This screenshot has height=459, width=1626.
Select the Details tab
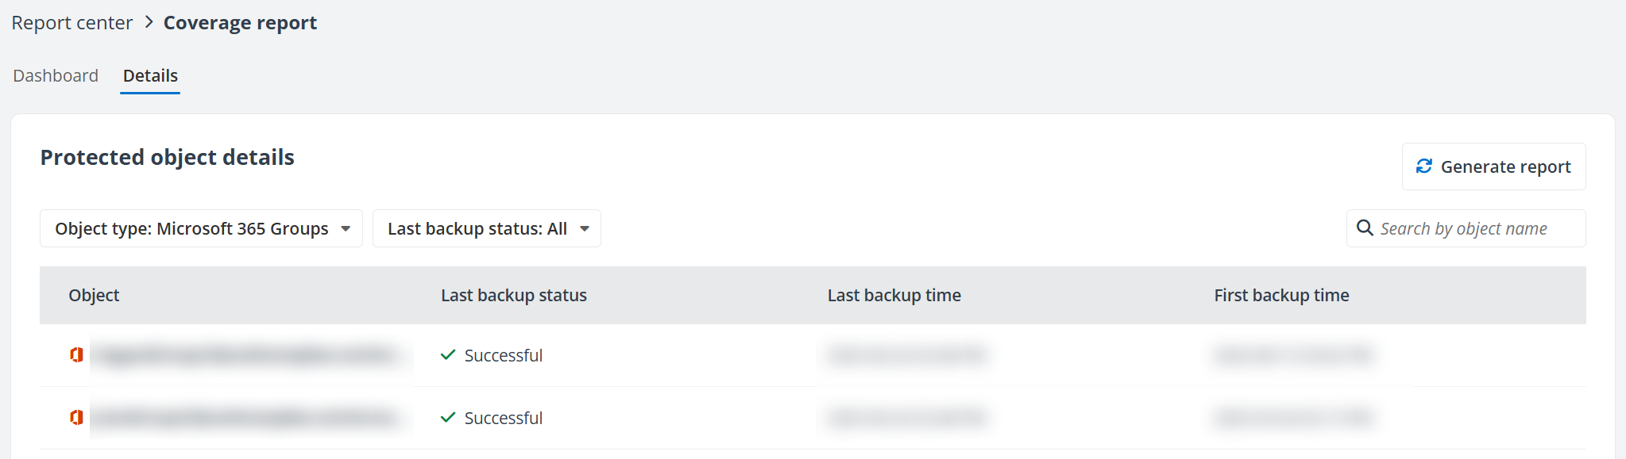point(150,76)
